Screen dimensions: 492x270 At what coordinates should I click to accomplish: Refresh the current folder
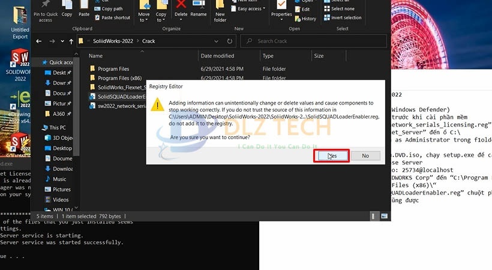(x=230, y=41)
